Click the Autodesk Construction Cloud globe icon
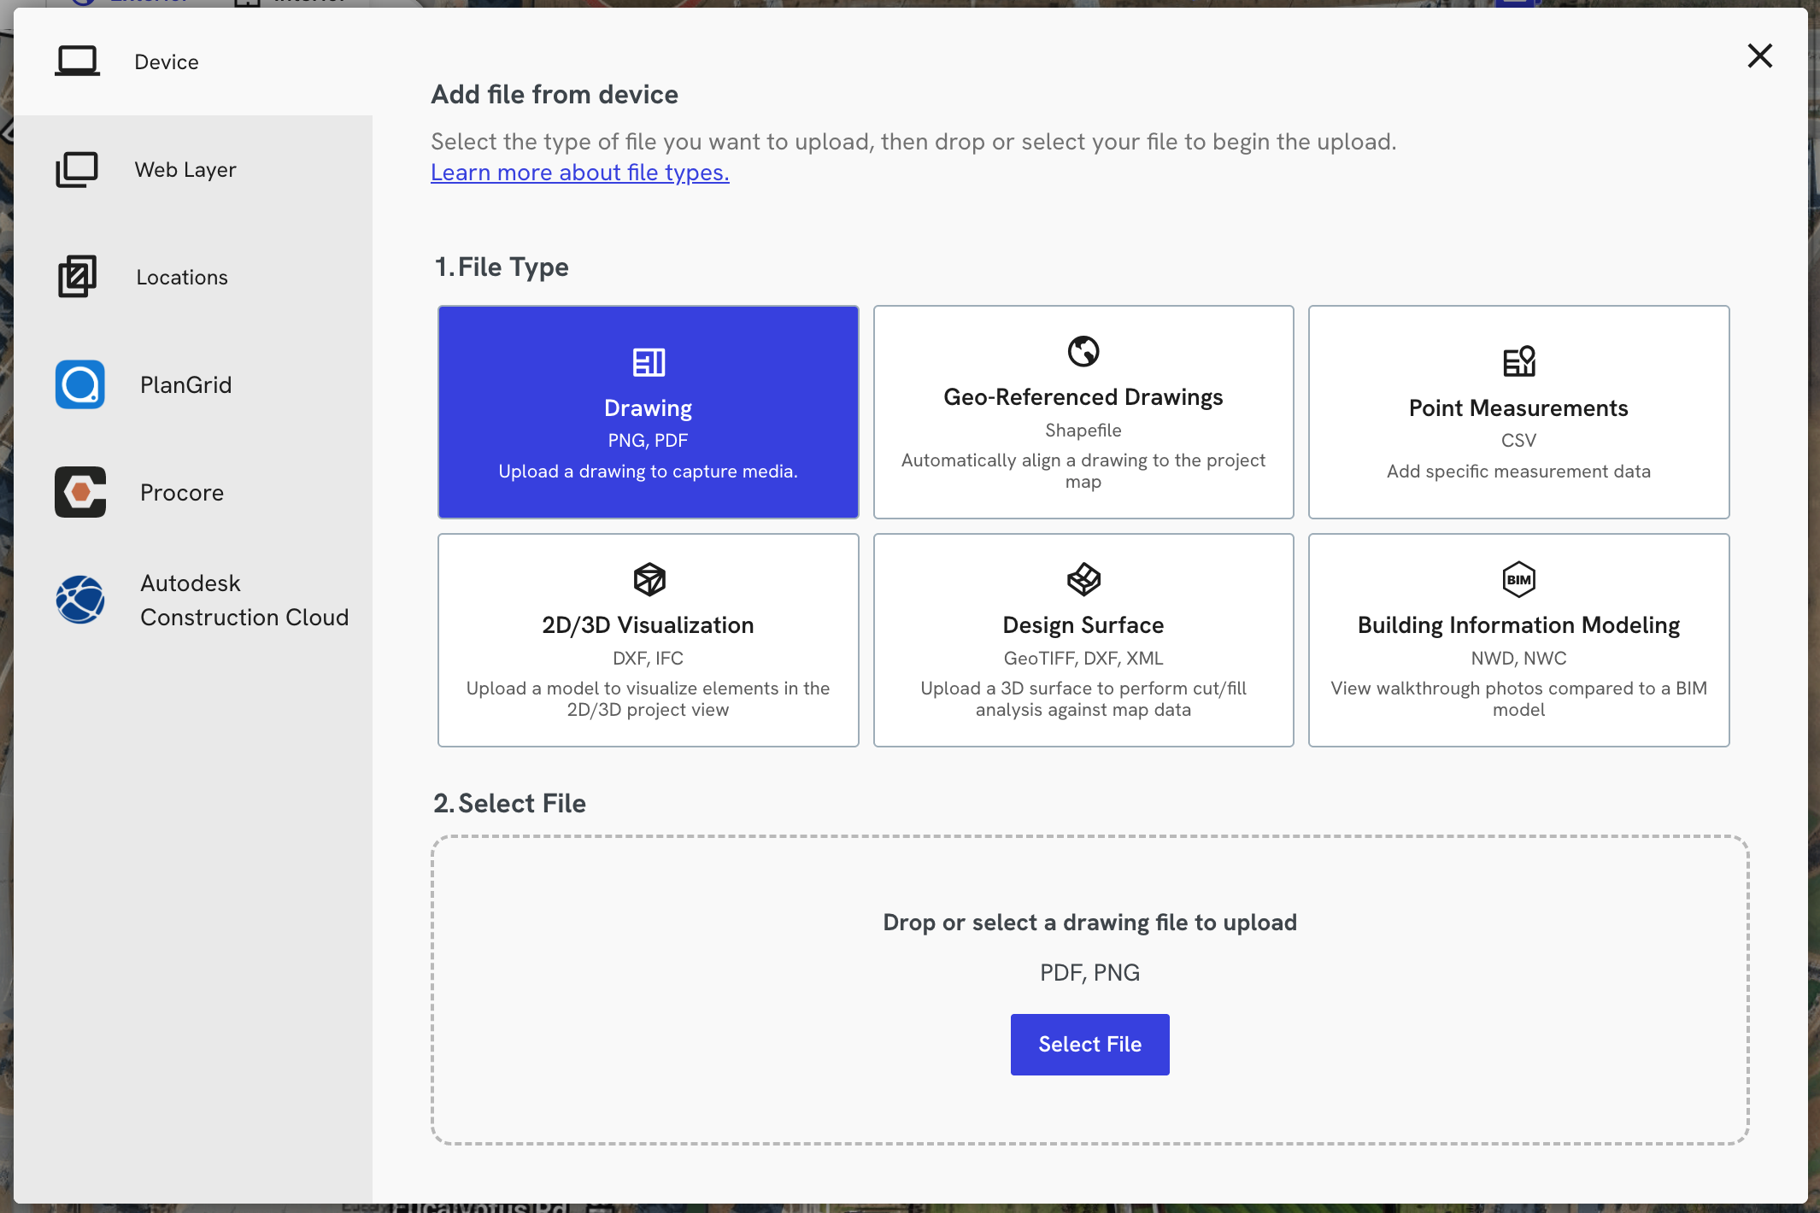1820x1213 pixels. (80, 600)
